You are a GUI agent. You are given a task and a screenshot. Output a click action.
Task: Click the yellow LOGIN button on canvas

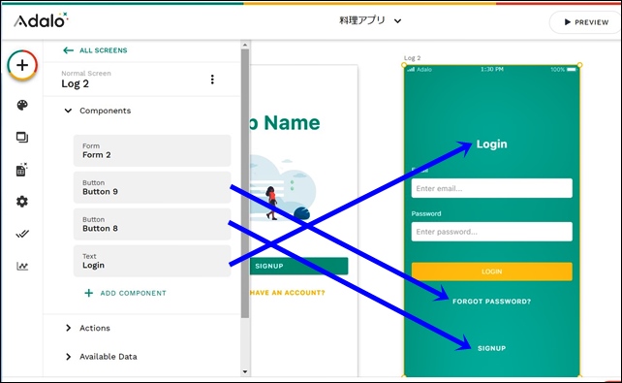pos(491,271)
